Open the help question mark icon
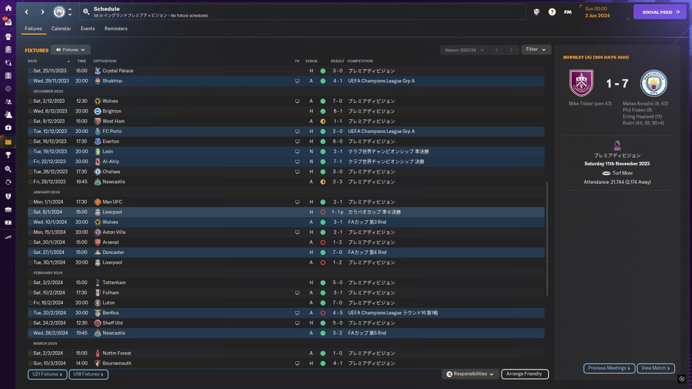This screenshot has width=692, height=389. pos(552,12)
